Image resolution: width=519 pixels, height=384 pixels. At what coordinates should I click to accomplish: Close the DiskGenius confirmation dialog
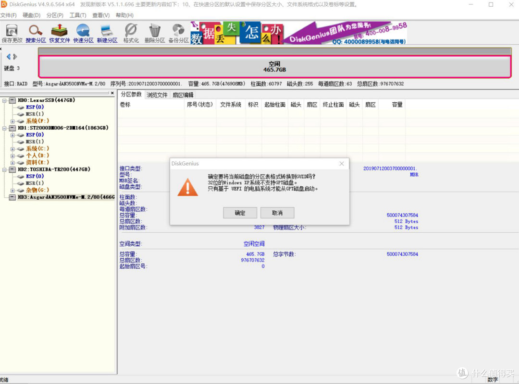tap(342, 164)
